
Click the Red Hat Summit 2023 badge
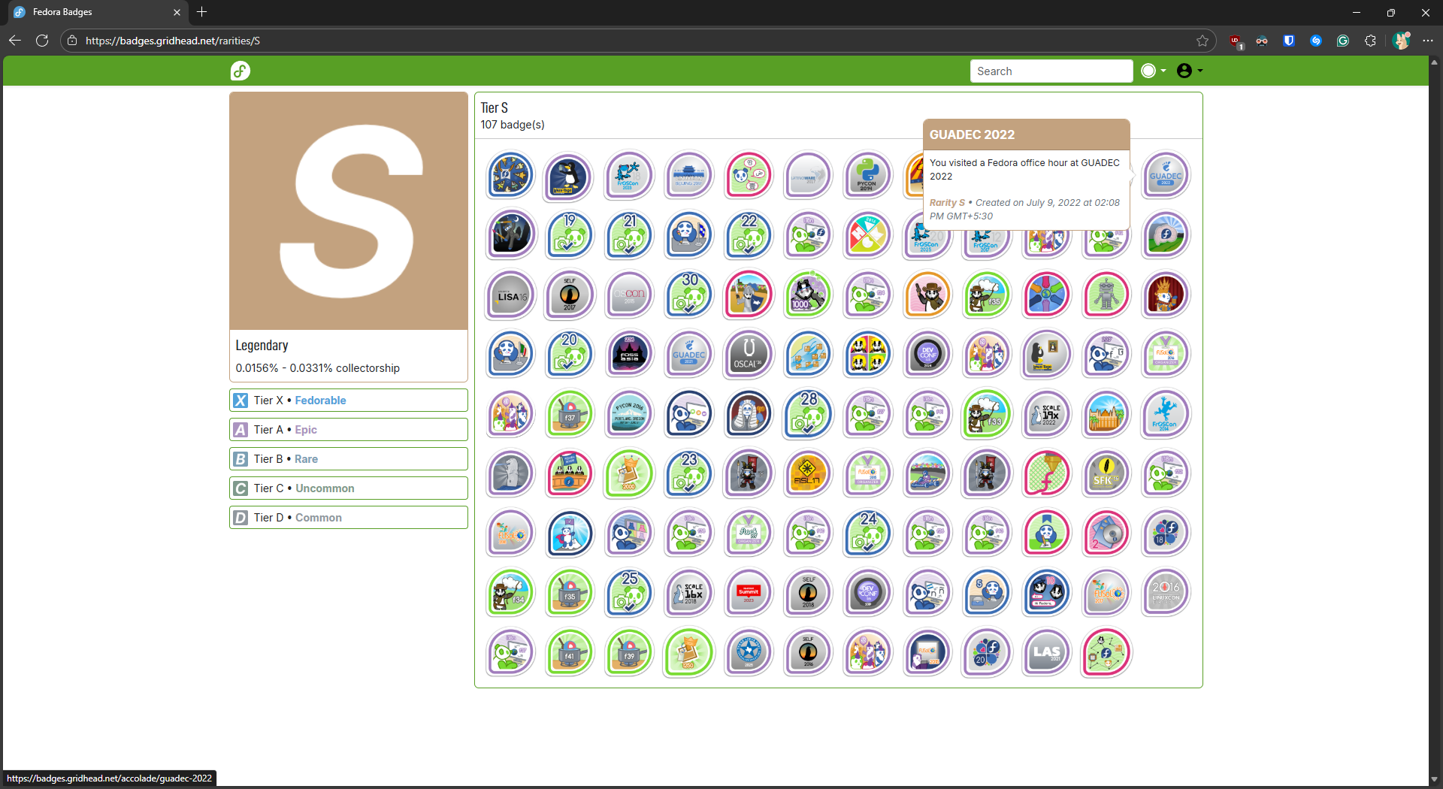(748, 593)
